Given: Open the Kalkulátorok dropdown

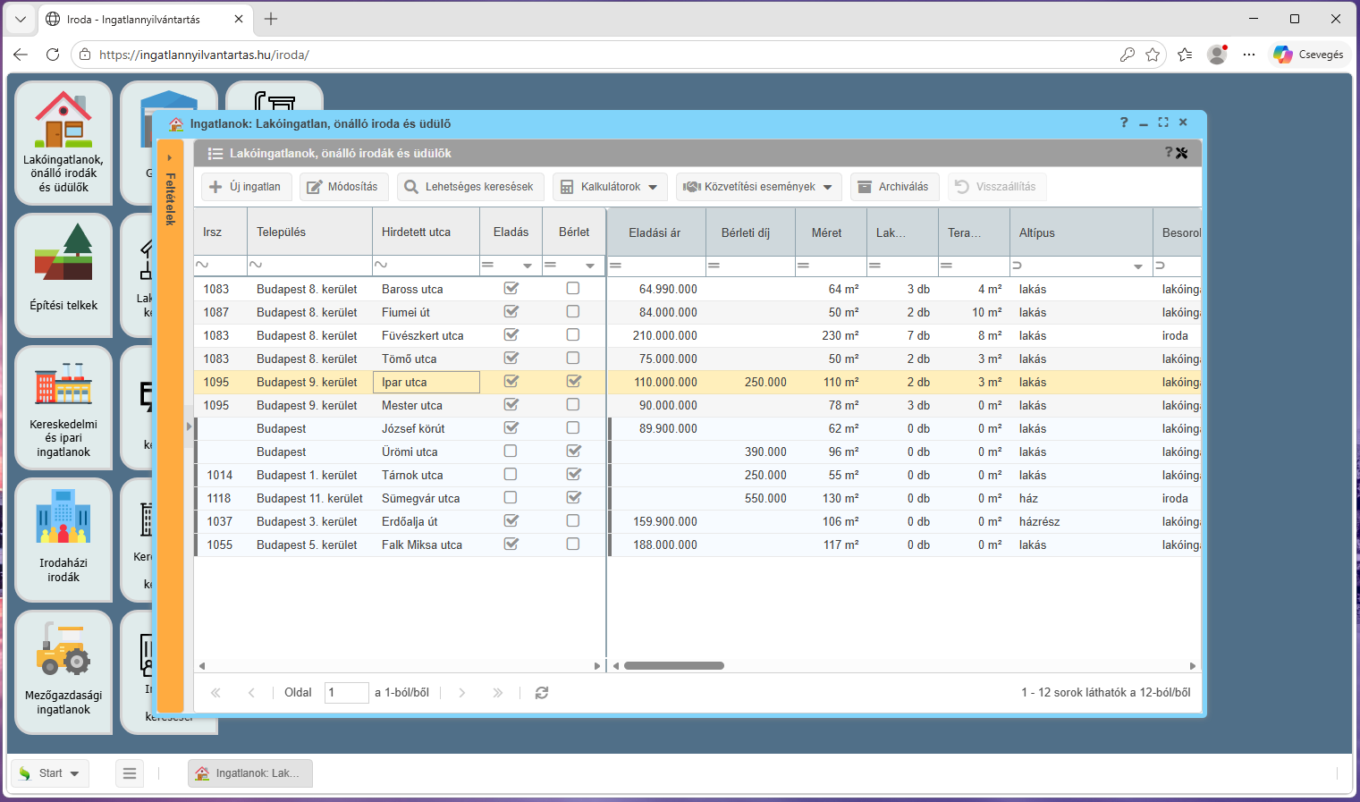Looking at the screenshot, I should pyautogui.click(x=610, y=187).
